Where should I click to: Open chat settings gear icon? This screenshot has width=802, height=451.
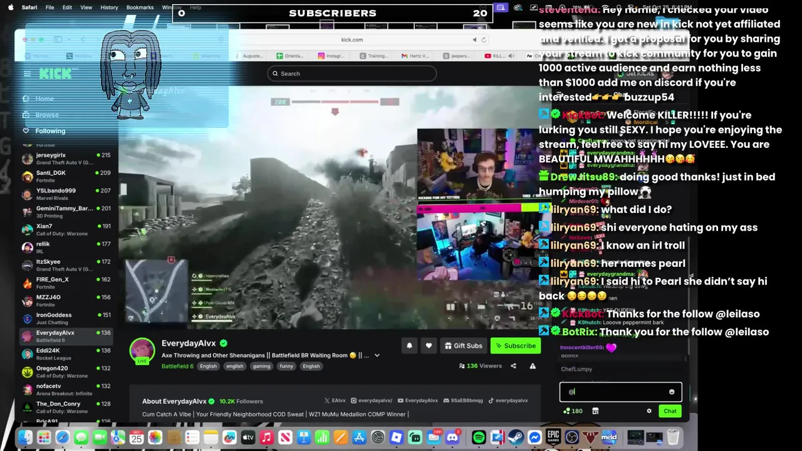(649, 411)
